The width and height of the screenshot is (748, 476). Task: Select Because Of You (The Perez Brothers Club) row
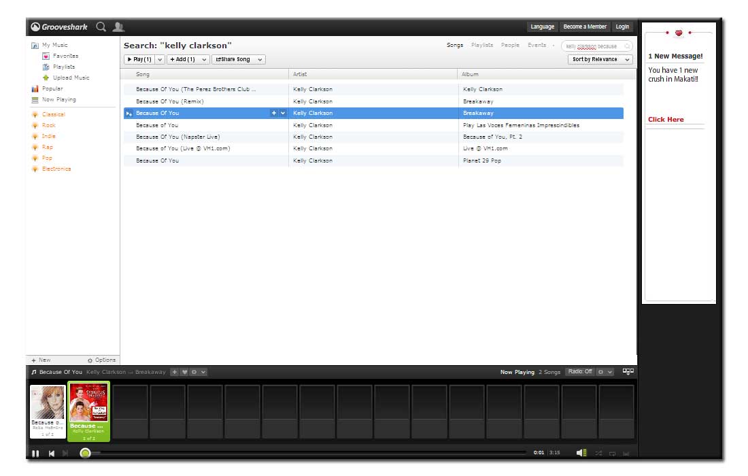tap(373, 89)
